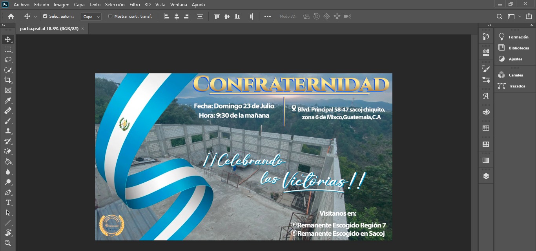Image resolution: width=536 pixels, height=251 pixels.
Task: Click the Home icon in options bar
Action: tap(11, 16)
